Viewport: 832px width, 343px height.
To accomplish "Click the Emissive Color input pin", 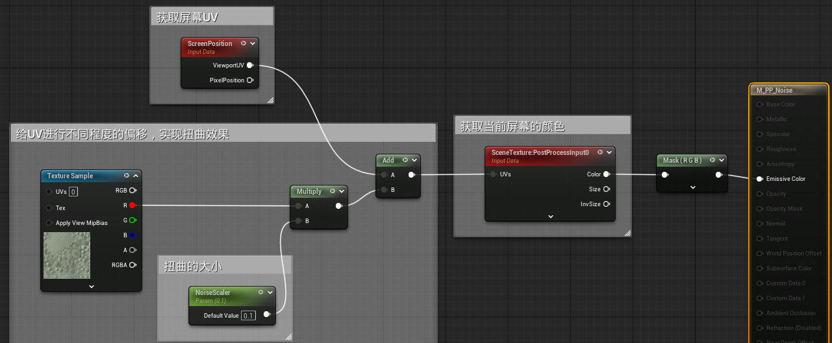I will pyautogui.click(x=760, y=179).
